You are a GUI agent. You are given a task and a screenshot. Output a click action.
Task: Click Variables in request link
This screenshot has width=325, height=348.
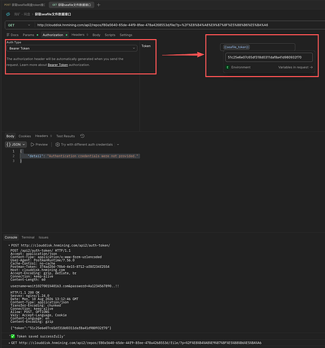(x=295, y=68)
